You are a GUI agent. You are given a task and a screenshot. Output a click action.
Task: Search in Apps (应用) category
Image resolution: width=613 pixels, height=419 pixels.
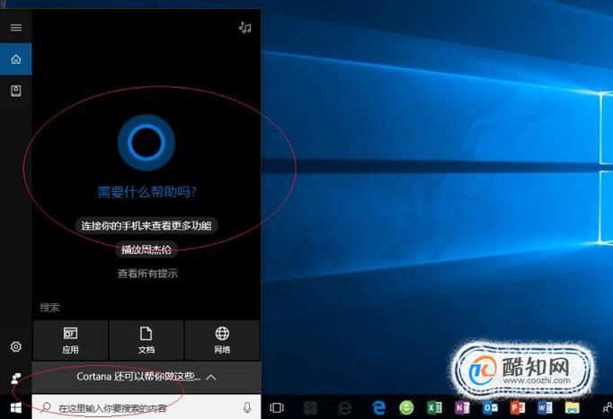pyautogui.click(x=70, y=340)
